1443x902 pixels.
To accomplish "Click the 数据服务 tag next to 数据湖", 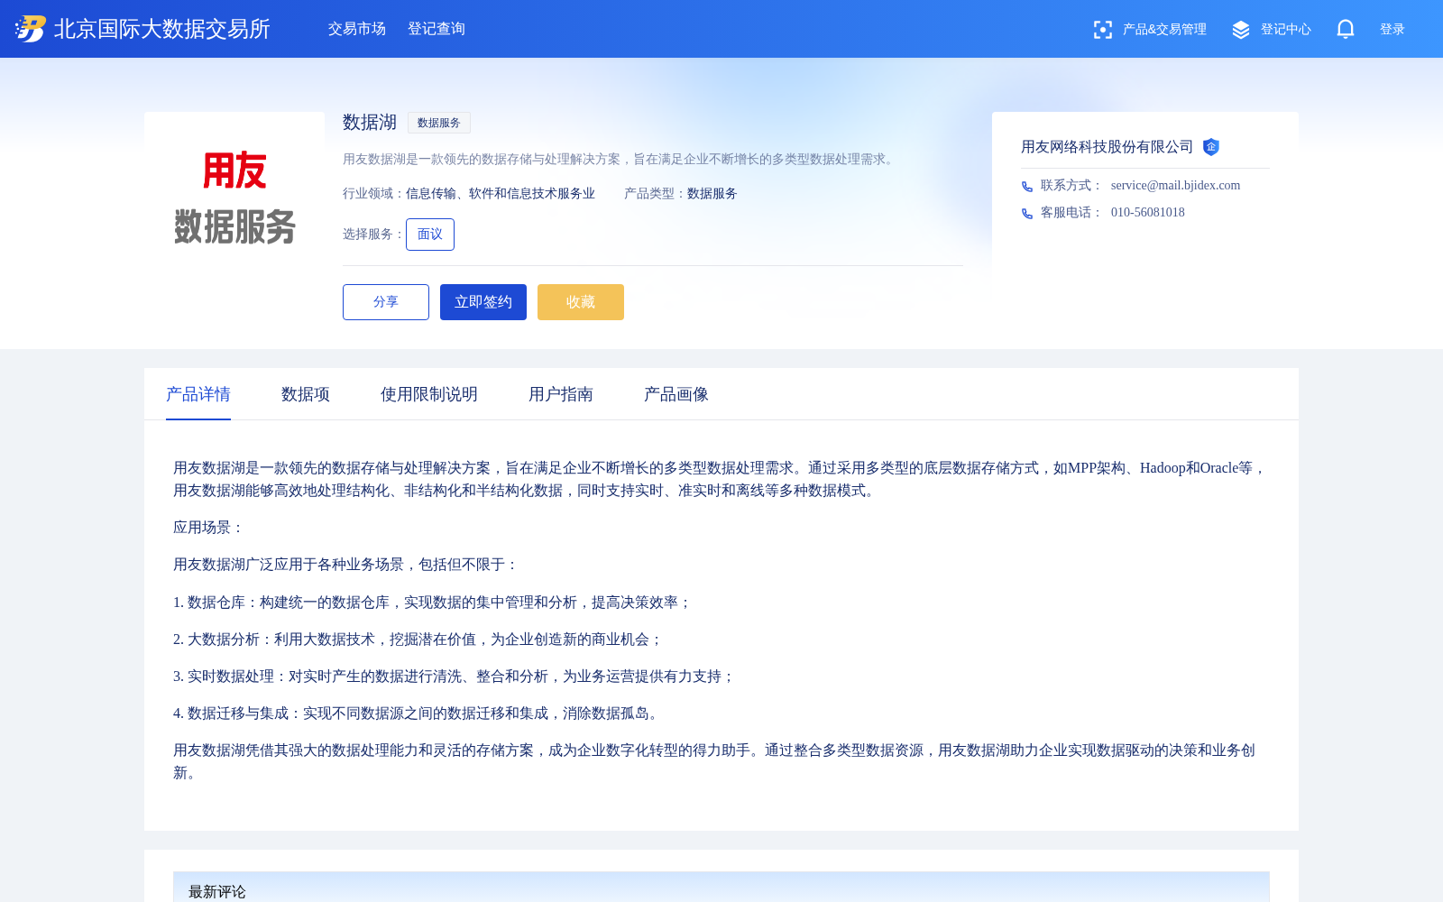I will tap(439, 123).
